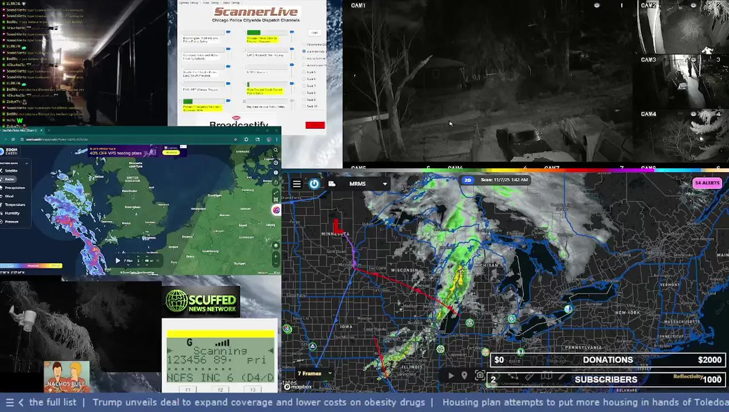Toggle checkbox for FDNY-EMS Citywide Dispatch channel
Screen dimensions: 729x412
(181, 84)
